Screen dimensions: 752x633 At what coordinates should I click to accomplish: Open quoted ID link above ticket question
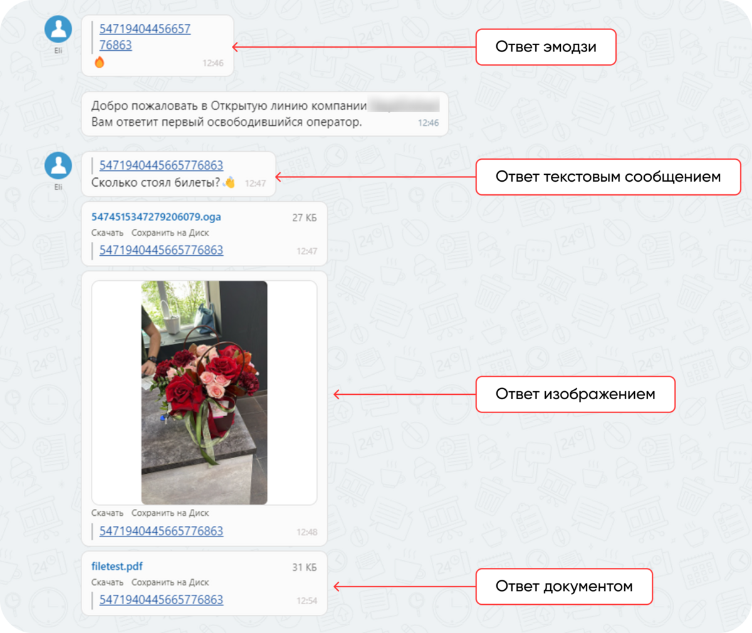click(x=161, y=165)
